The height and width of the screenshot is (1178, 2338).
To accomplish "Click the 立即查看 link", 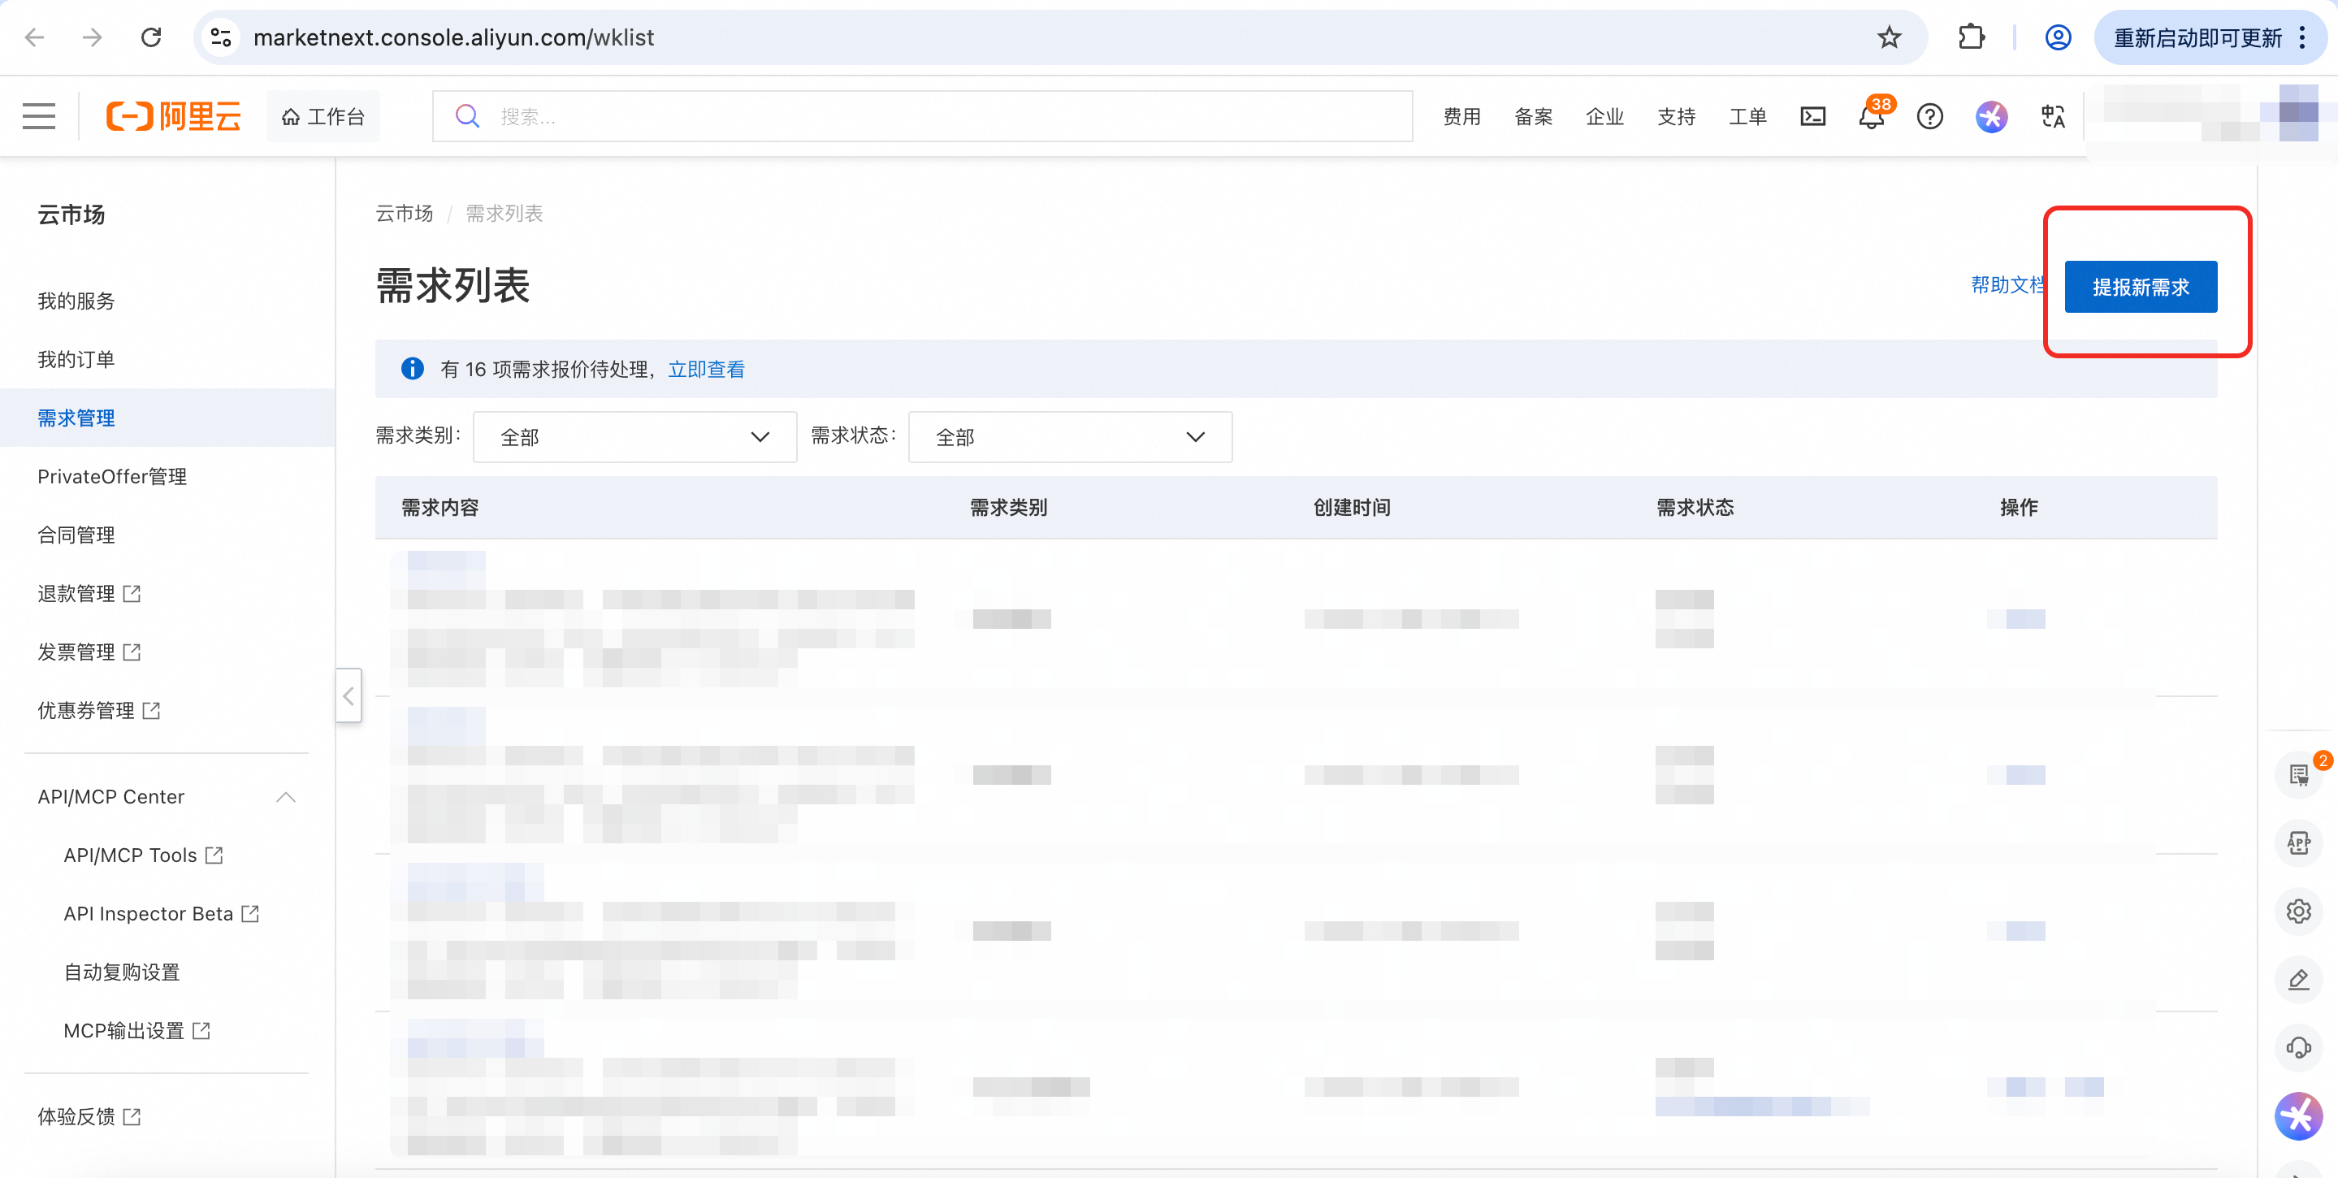I will (x=705, y=370).
